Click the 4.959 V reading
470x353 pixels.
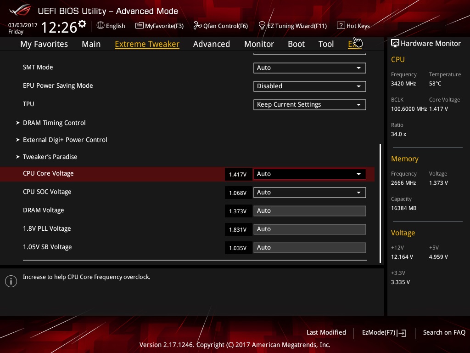pyautogui.click(x=438, y=257)
